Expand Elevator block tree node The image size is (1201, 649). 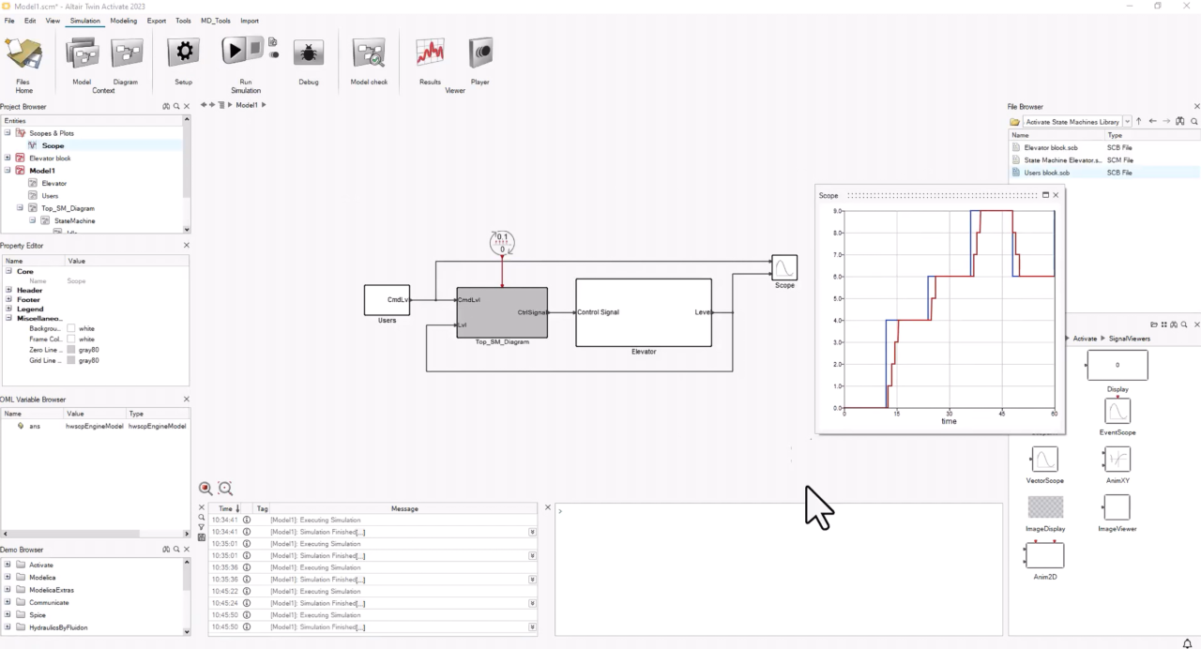click(8, 158)
